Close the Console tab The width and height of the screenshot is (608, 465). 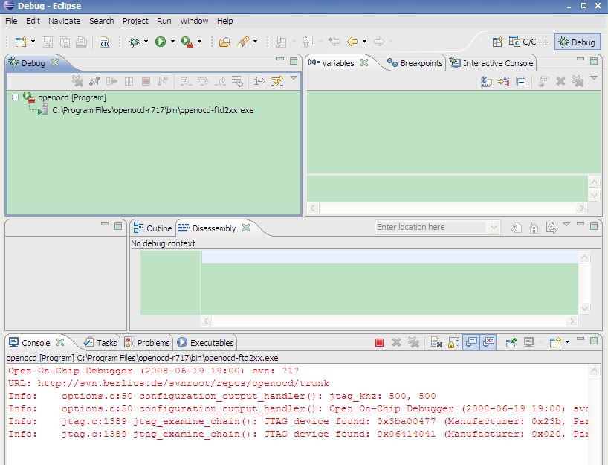click(59, 342)
